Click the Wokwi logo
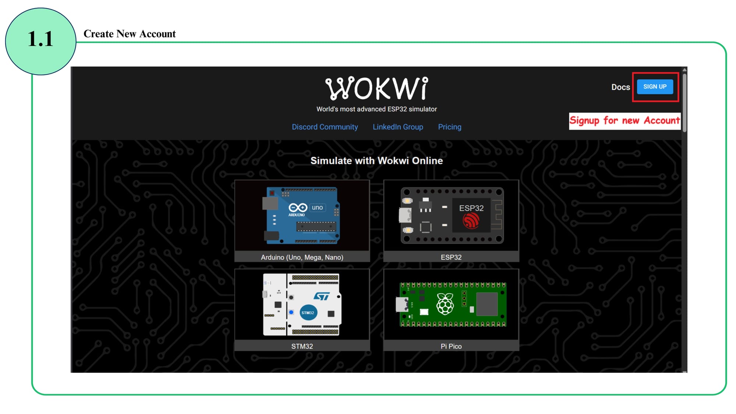Viewport: 736px width, 414px height. [x=376, y=88]
